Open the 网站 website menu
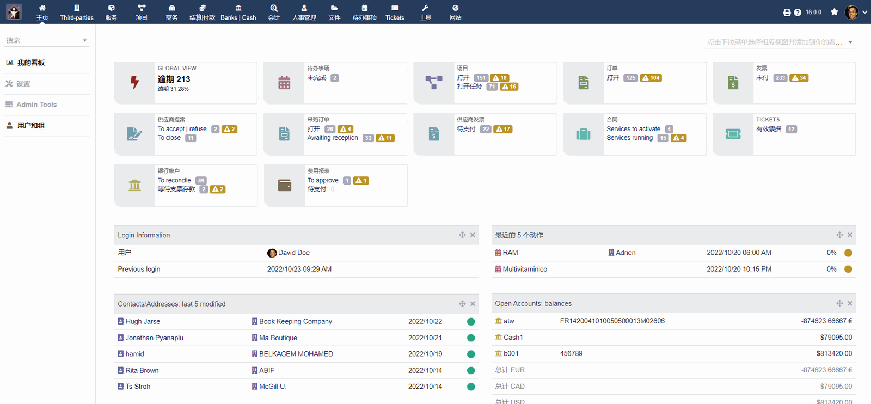The image size is (871, 404). click(455, 12)
